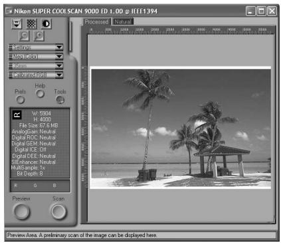Click the Preview Area status bar message
This screenshot has width=281, height=243.
[82, 235]
